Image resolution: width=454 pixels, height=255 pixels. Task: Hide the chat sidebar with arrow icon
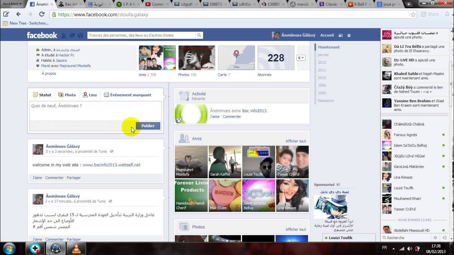point(444,238)
